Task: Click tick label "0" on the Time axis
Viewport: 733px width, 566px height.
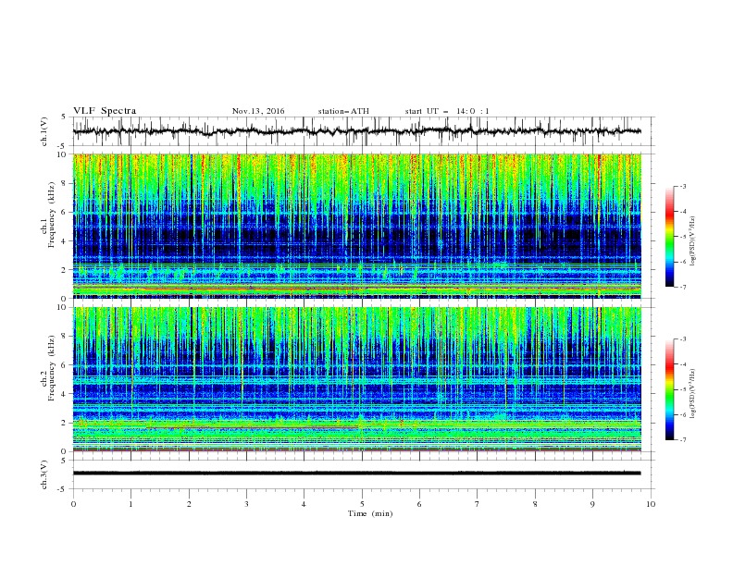Action: [x=73, y=504]
